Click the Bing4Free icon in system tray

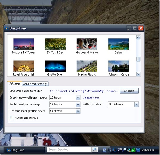[x=115, y=150]
